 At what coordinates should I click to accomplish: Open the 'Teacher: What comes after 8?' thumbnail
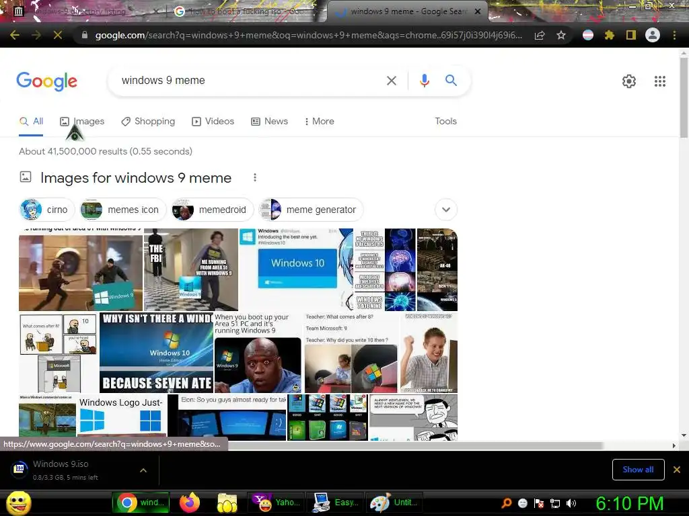pos(351,352)
